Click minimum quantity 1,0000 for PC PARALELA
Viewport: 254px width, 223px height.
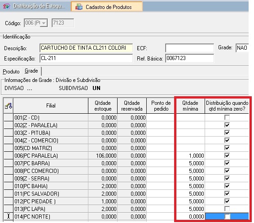pos(190,155)
